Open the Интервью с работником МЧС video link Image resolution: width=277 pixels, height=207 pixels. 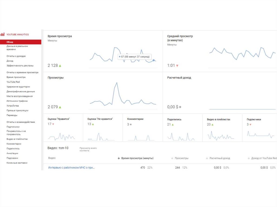(71, 168)
